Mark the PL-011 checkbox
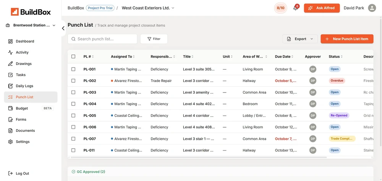 [x=73, y=150]
